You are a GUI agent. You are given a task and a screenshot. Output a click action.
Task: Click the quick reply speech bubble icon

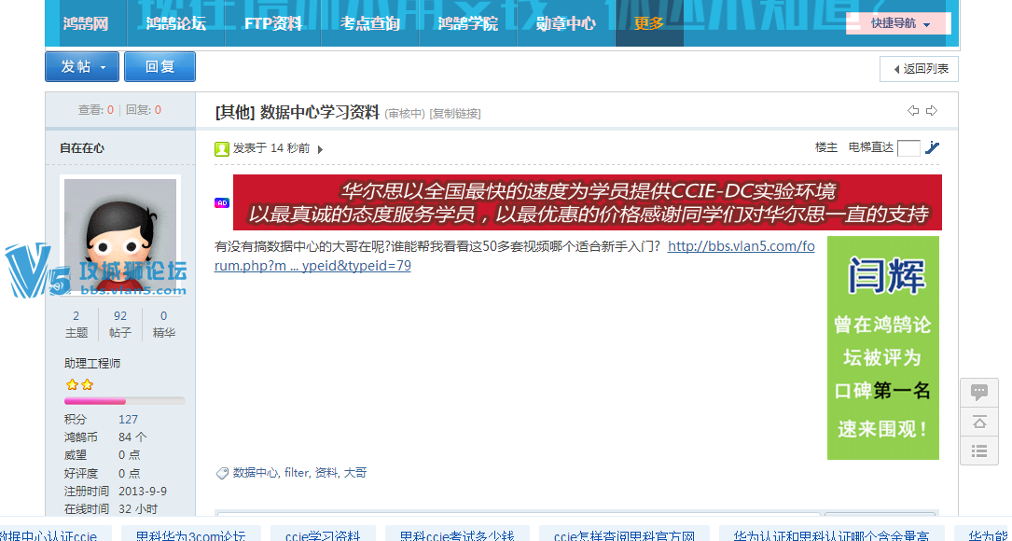click(979, 392)
